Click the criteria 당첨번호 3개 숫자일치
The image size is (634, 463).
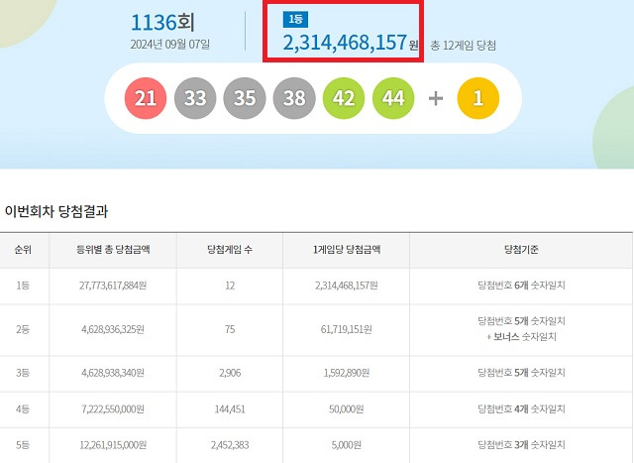[x=521, y=445]
